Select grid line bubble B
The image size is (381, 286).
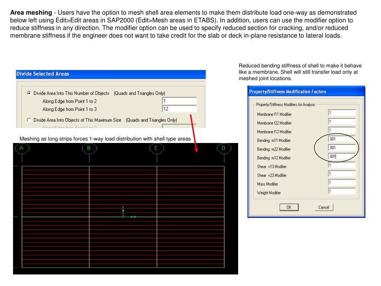(89, 148)
